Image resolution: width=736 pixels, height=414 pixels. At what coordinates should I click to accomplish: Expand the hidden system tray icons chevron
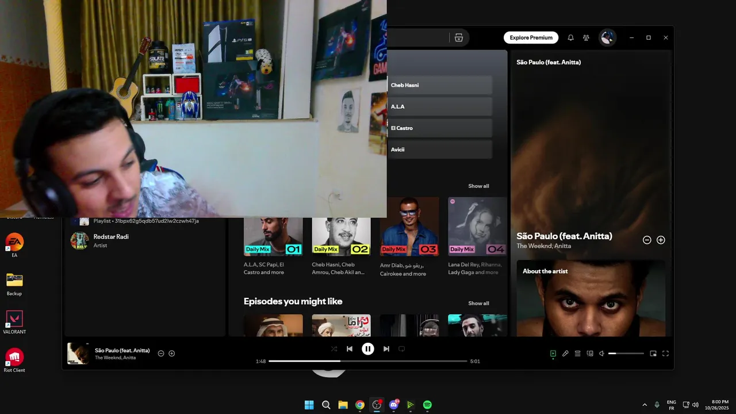pyautogui.click(x=644, y=405)
